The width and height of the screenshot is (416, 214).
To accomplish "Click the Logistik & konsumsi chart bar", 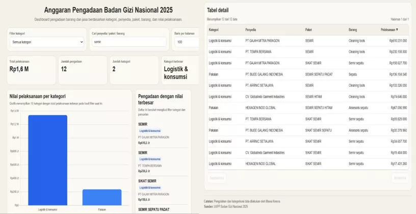I will click(48, 160).
